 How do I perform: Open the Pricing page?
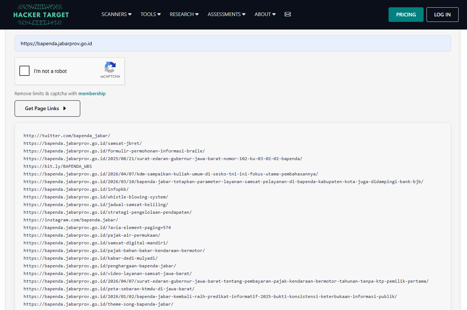[406, 15]
